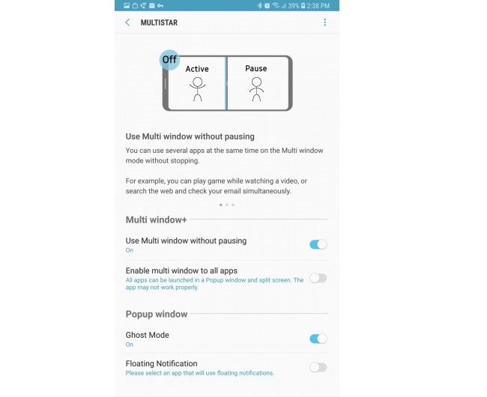
Task: Tap the Bluetooth icon in status bar
Action: point(259,5)
